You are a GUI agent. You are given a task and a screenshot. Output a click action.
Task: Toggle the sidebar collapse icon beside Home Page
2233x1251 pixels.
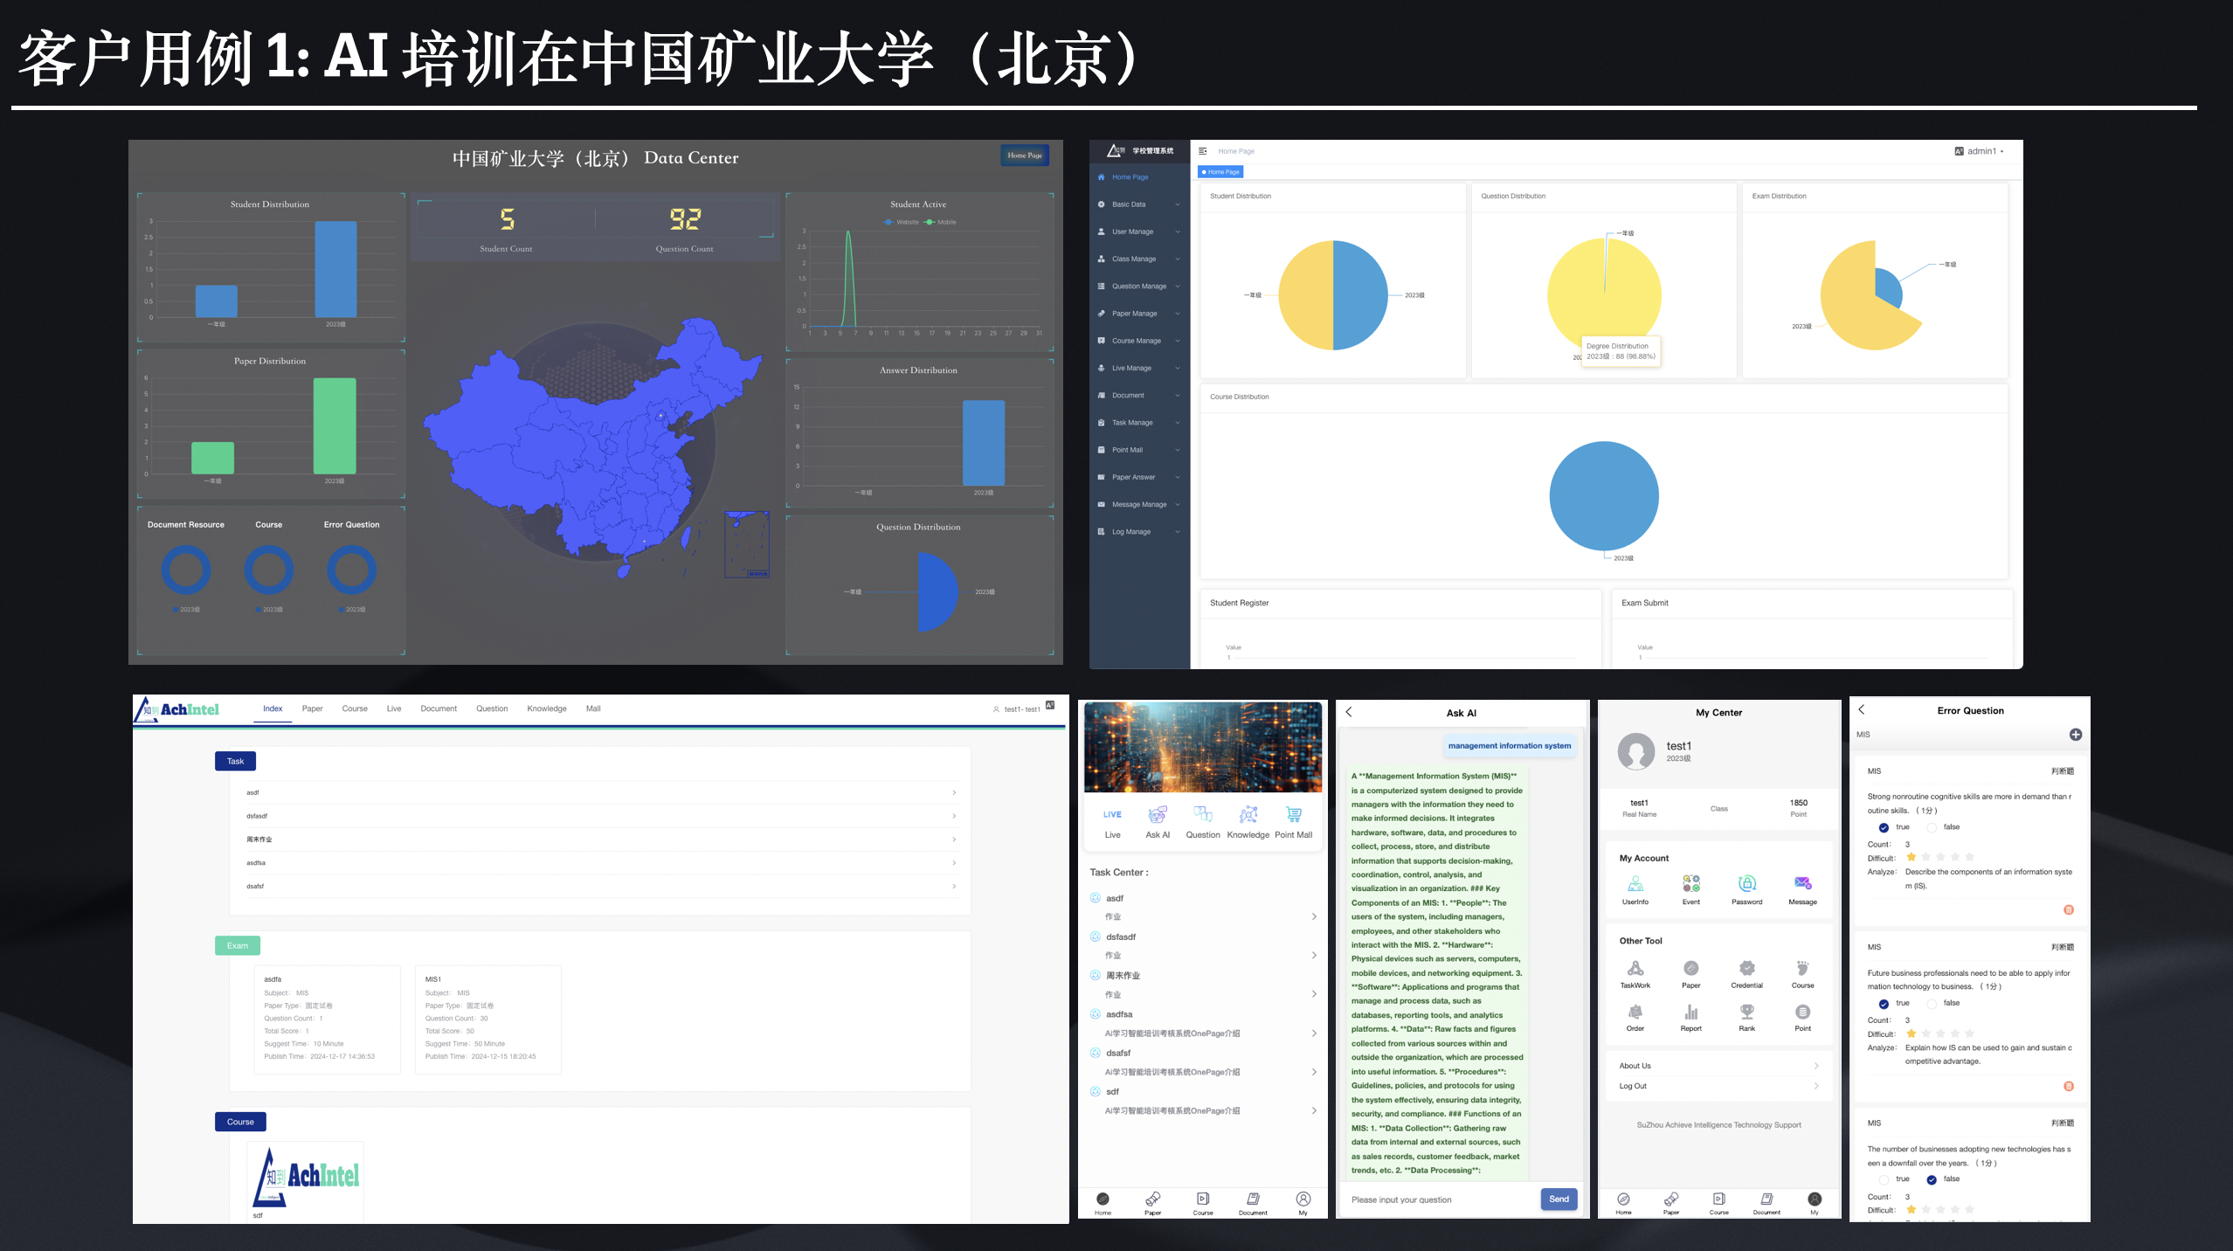pyautogui.click(x=1202, y=151)
